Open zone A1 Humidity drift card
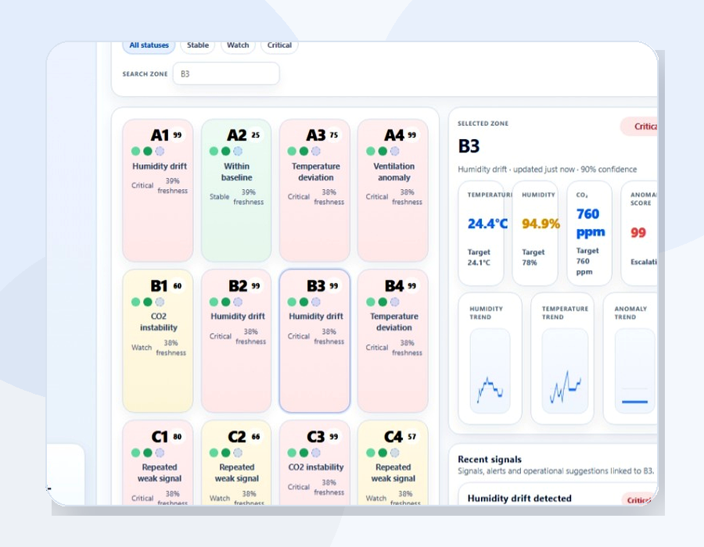704x547 pixels. tap(157, 191)
